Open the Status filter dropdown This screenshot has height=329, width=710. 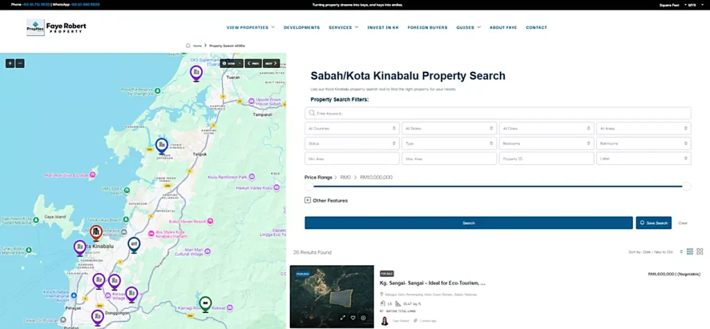(x=352, y=143)
